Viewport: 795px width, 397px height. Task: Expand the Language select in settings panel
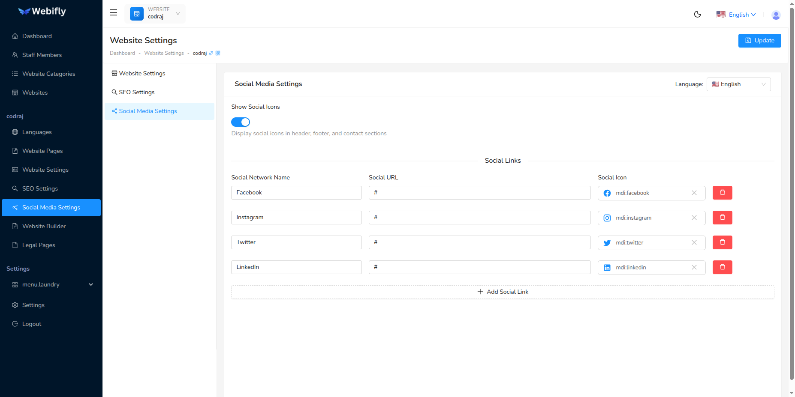[x=738, y=84]
